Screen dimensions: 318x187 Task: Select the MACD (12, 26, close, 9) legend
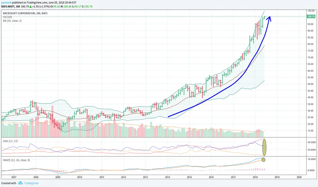point(16,160)
